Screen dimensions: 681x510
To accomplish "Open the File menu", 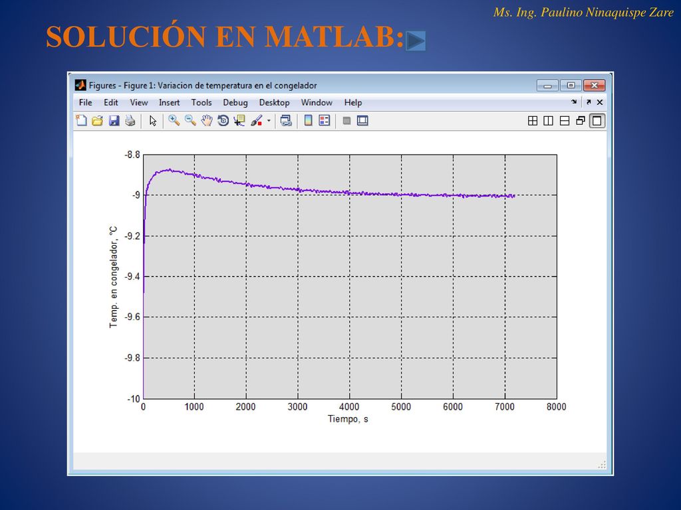I will [86, 102].
